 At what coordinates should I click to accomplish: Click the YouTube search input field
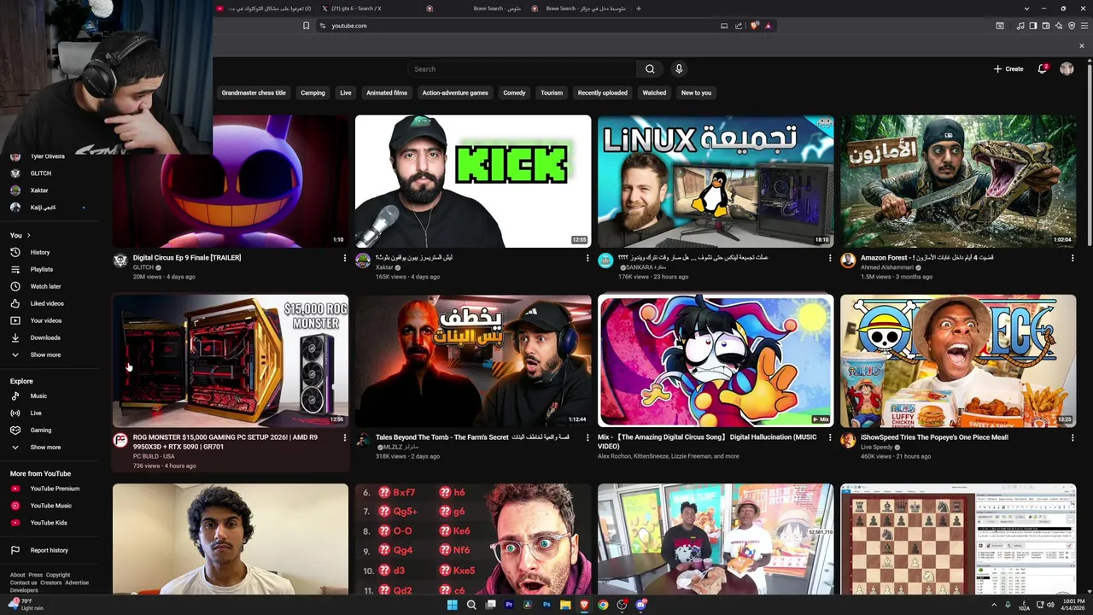tap(522, 69)
